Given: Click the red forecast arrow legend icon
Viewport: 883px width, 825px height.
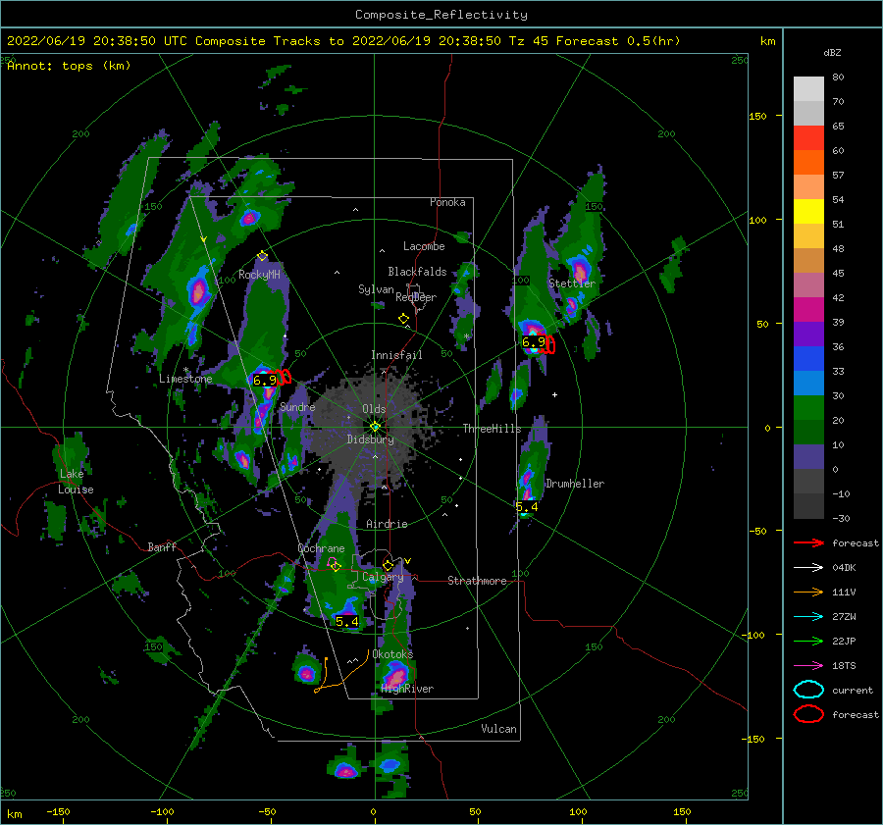Looking at the screenshot, I should 808,542.
